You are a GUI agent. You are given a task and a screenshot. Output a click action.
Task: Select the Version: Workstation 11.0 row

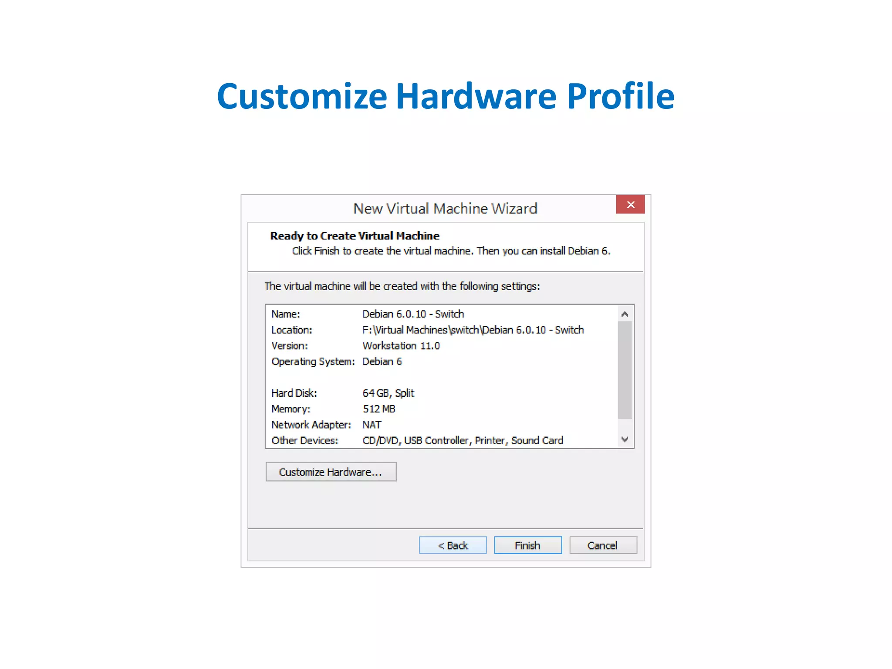coord(401,346)
